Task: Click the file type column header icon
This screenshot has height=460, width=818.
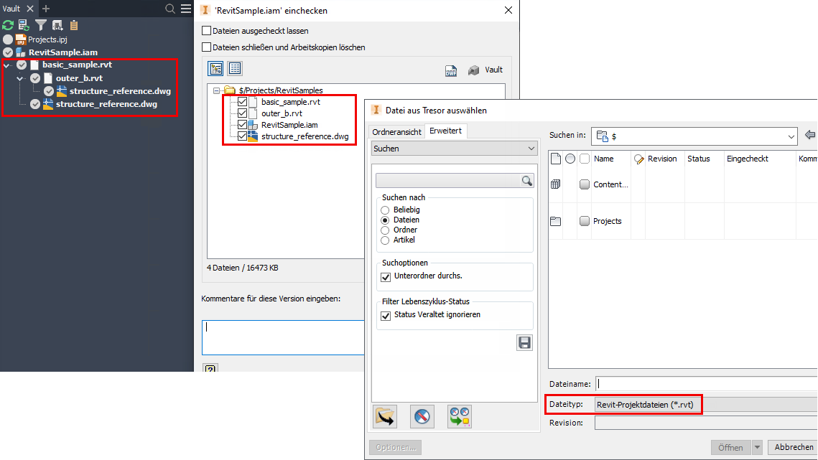Action: [556, 159]
